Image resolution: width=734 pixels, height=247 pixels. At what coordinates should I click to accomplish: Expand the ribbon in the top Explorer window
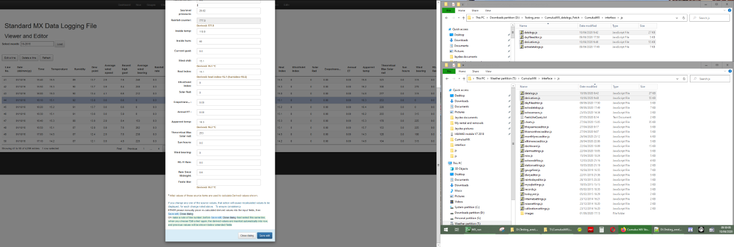pyautogui.click(x=725, y=10)
